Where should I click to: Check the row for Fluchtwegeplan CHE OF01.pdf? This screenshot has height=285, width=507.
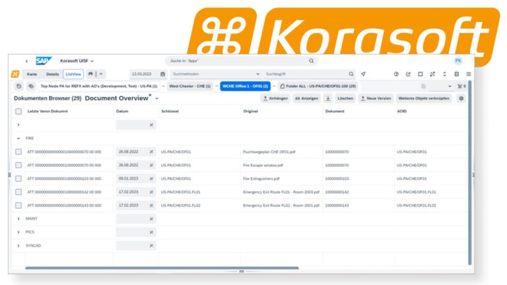pos(18,151)
